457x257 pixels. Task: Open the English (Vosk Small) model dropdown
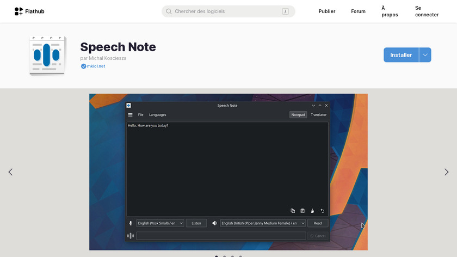tap(160, 223)
